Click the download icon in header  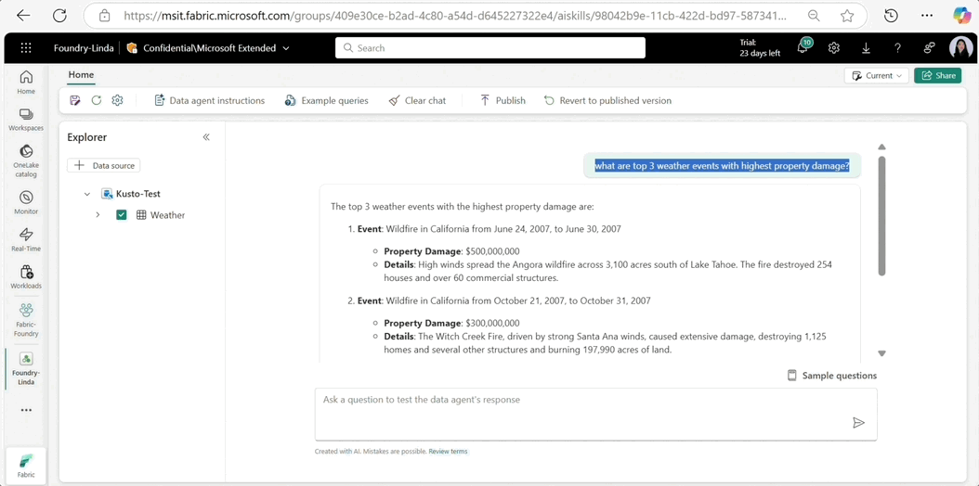866,48
